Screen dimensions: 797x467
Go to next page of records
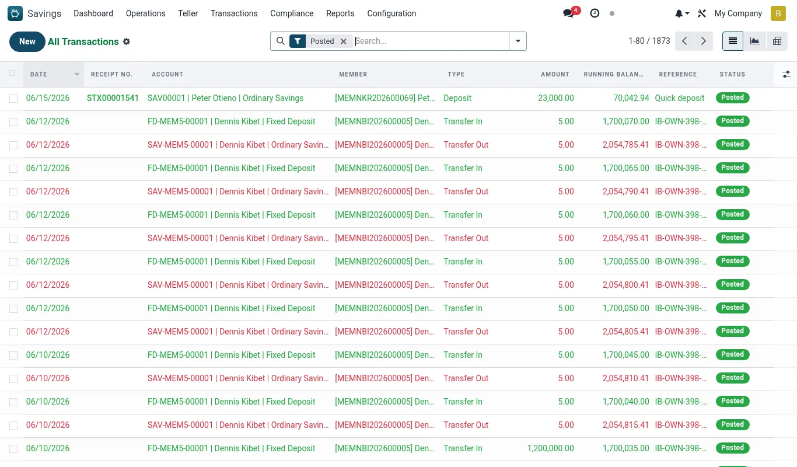[x=704, y=41]
